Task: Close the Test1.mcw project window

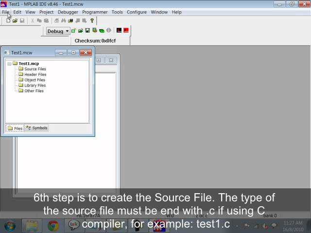Action: [86, 52]
